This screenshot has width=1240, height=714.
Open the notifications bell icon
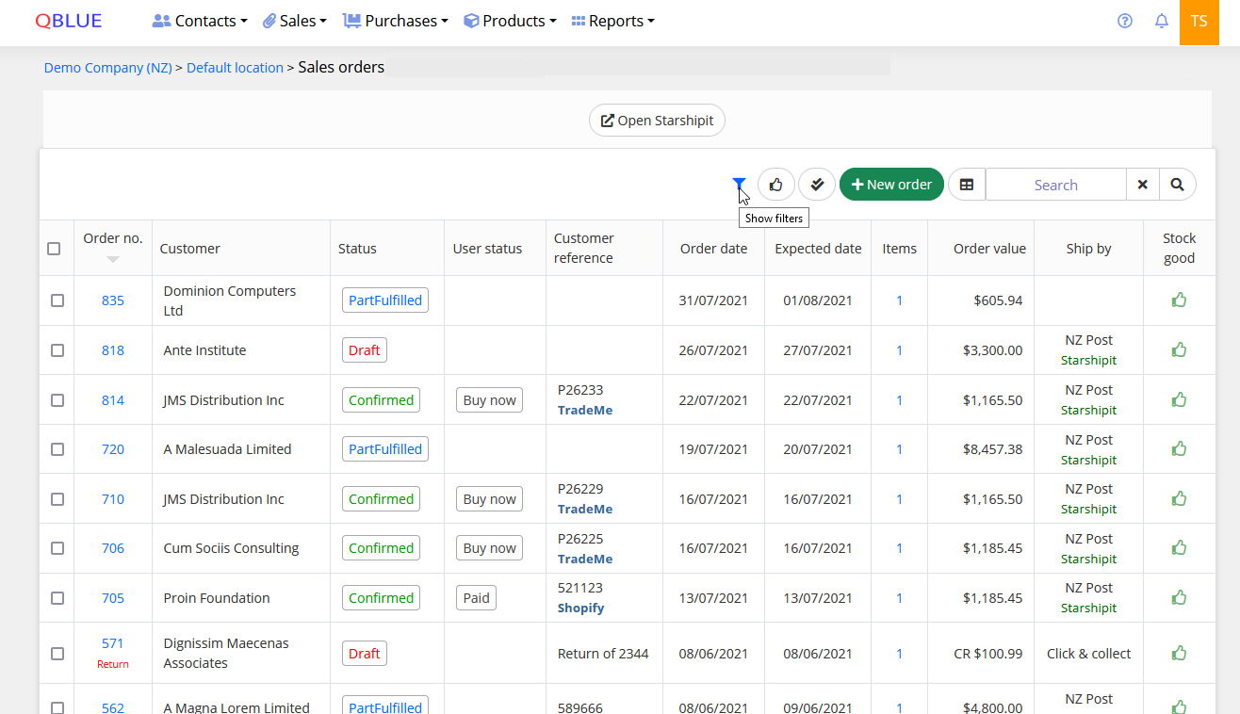coord(1162,21)
